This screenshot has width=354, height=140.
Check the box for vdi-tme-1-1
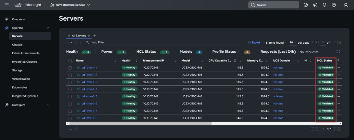(x=70, y=68)
